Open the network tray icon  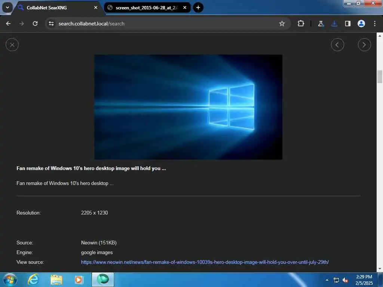pyautogui.click(x=336, y=280)
